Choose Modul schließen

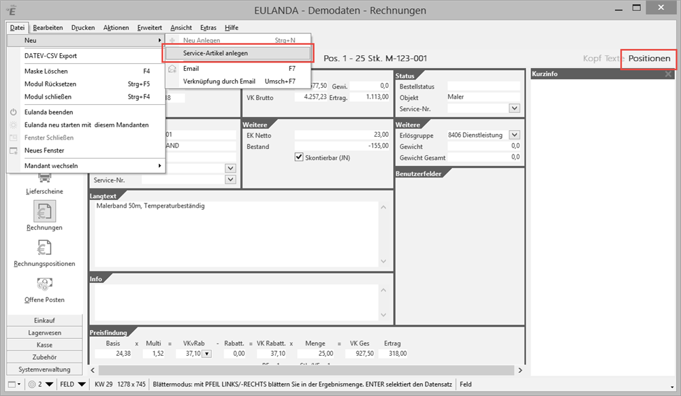point(86,97)
